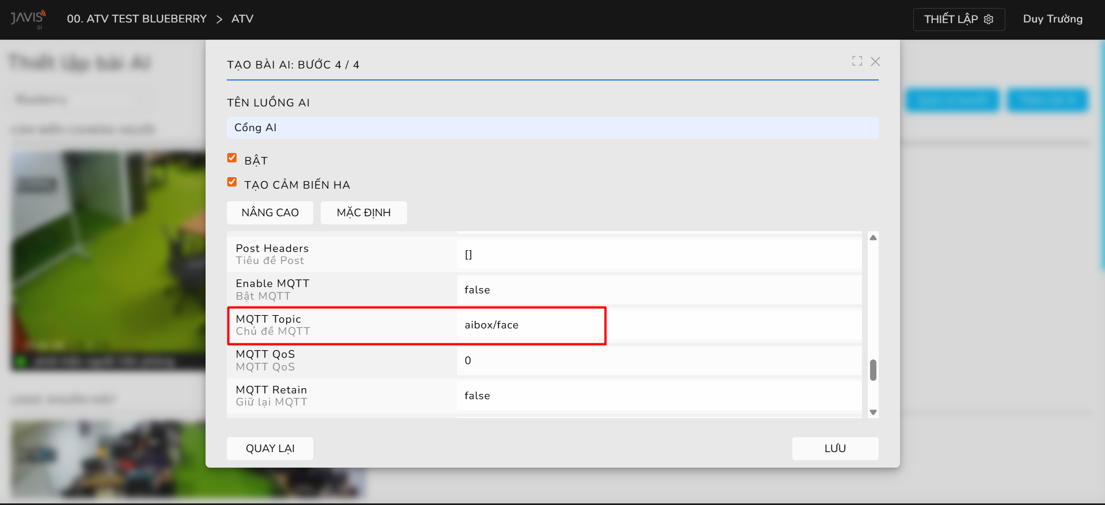Click the MQTT Topic value field
The height and width of the screenshot is (505, 1105).
click(659, 325)
